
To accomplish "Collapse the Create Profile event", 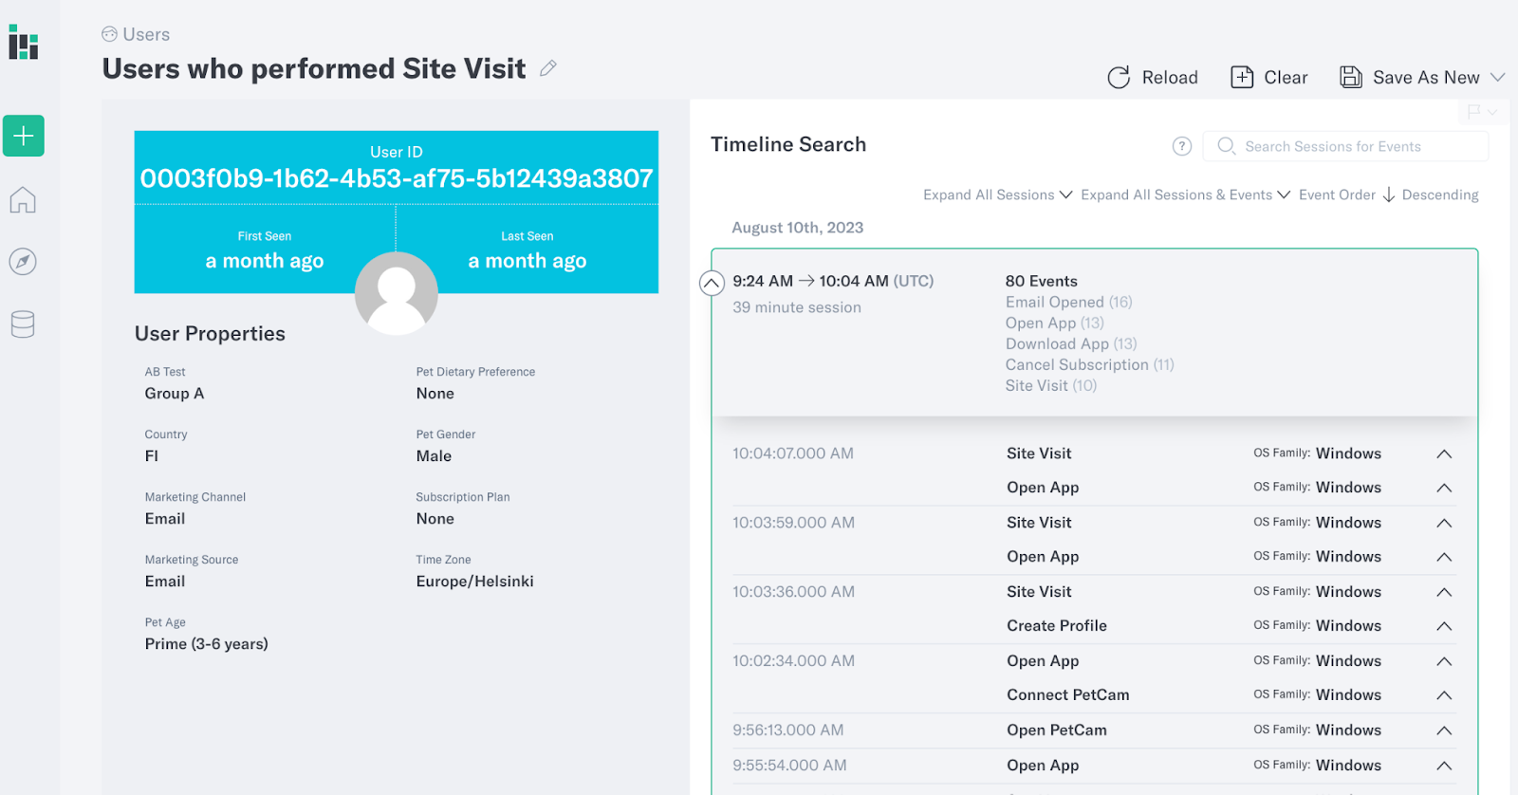I will click(x=1444, y=626).
